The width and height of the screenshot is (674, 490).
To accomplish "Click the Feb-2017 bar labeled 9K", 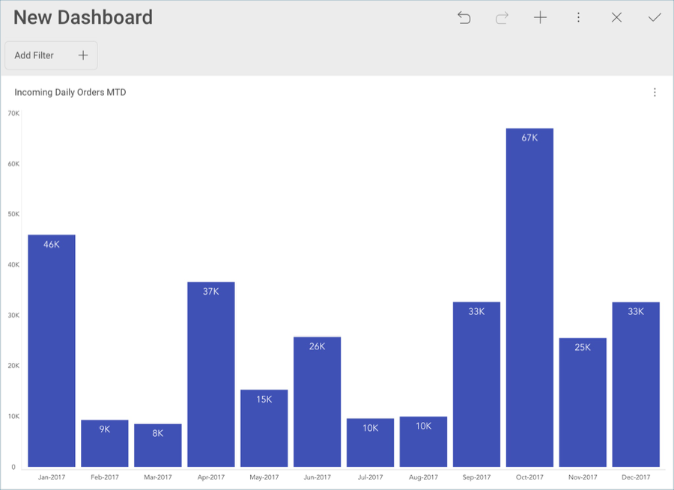I will (105, 444).
